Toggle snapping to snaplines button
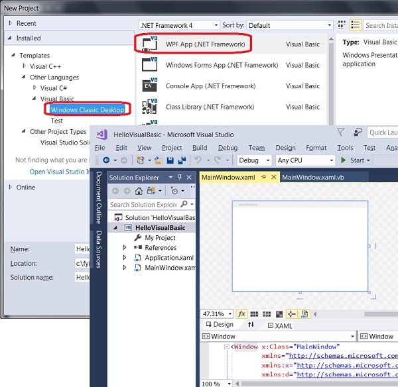 (291, 314)
